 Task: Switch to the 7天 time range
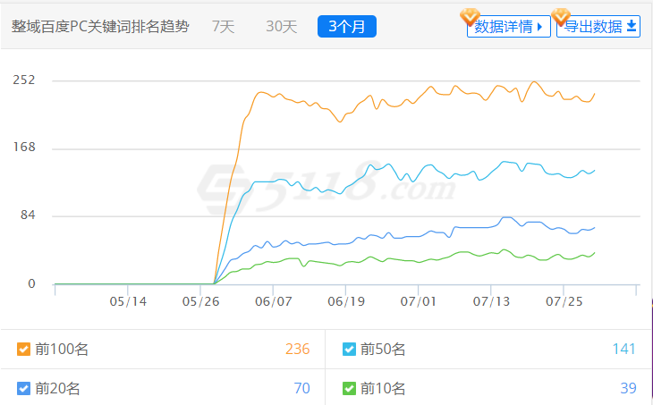pos(224,26)
